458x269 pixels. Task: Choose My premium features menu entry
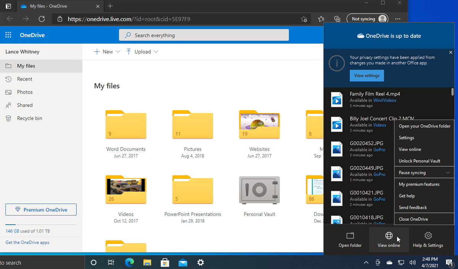[424, 184]
